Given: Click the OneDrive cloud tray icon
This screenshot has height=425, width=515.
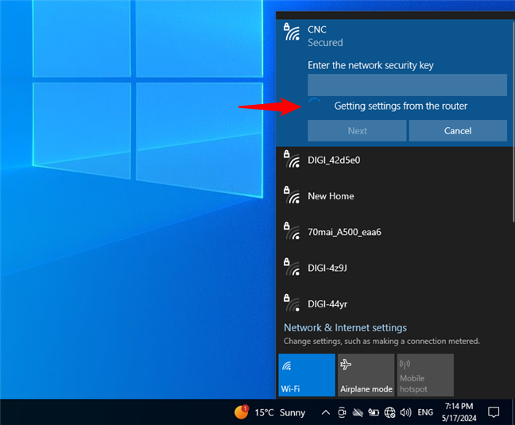Looking at the screenshot, I should 358,412.
